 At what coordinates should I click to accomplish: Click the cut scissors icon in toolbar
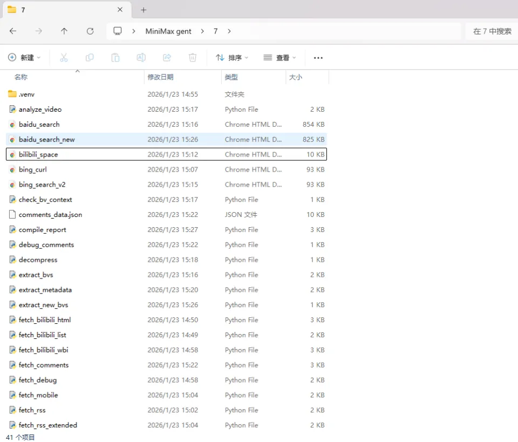point(64,58)
